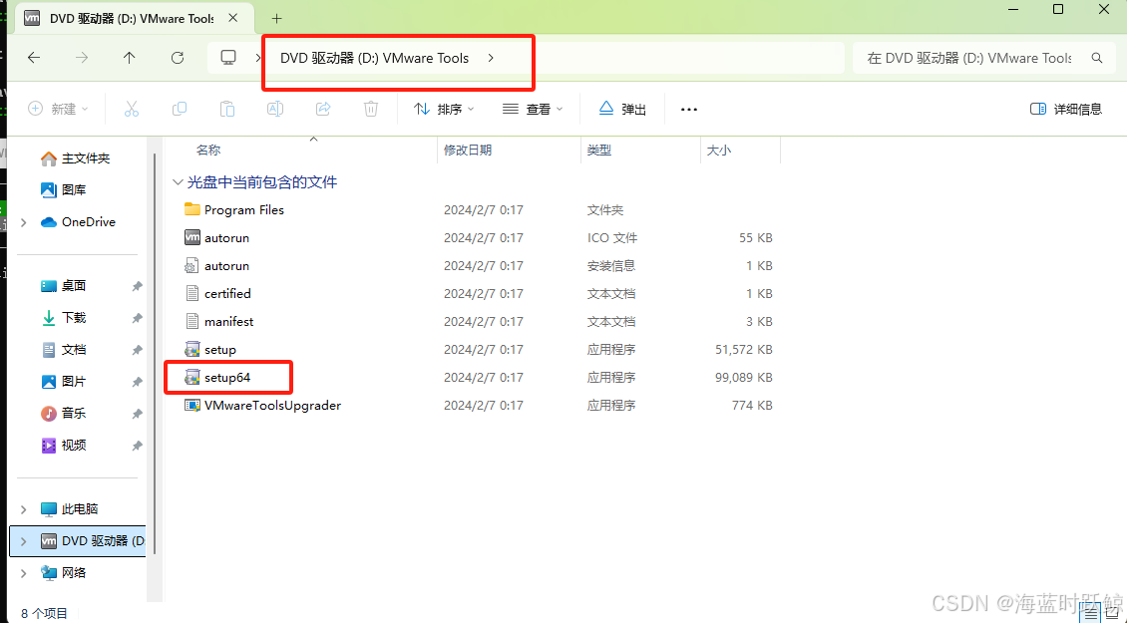
Task: Sort by the 名称 column header
Action: (208, 150)
